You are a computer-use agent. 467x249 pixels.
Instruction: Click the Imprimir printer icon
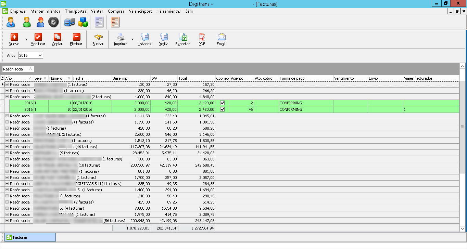pos(120,37)
